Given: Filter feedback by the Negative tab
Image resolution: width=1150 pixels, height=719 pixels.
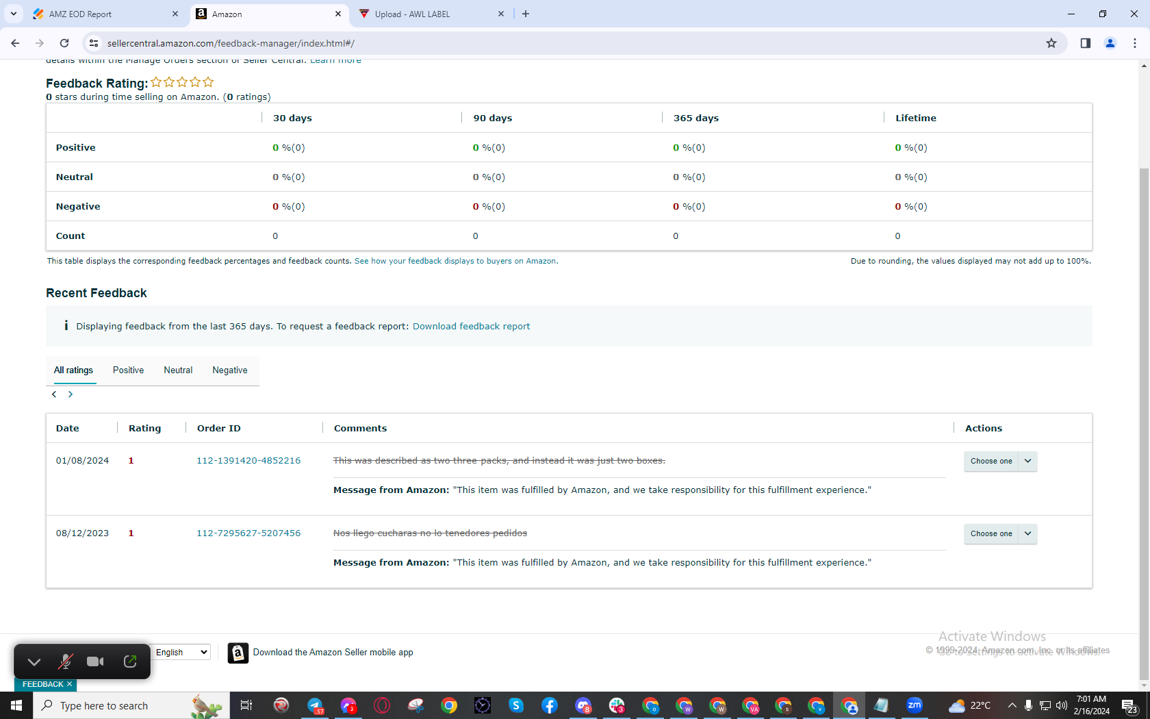Looking at the screenshot, I should coord(230,370).
